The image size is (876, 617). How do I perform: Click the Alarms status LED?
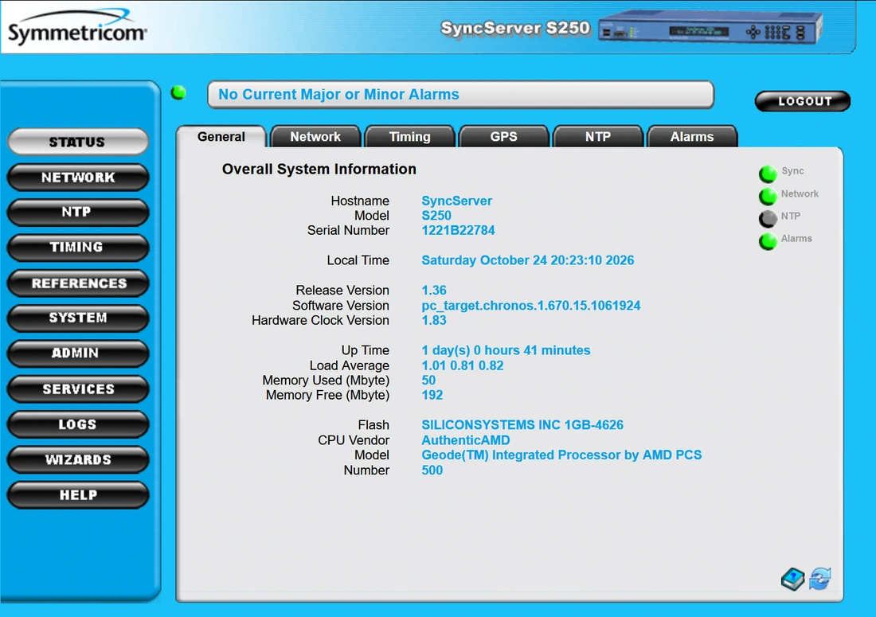coord(768,241)
